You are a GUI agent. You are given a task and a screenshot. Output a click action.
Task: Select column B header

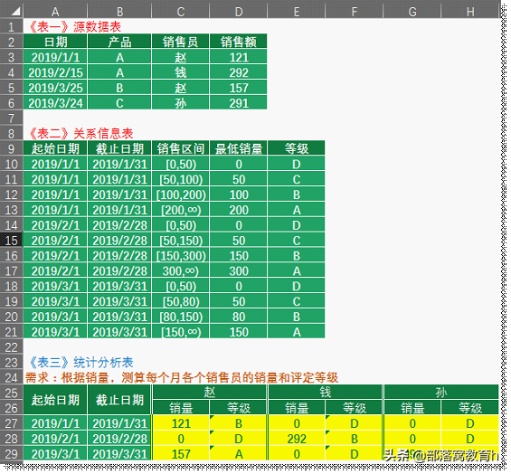pos(119,12)
